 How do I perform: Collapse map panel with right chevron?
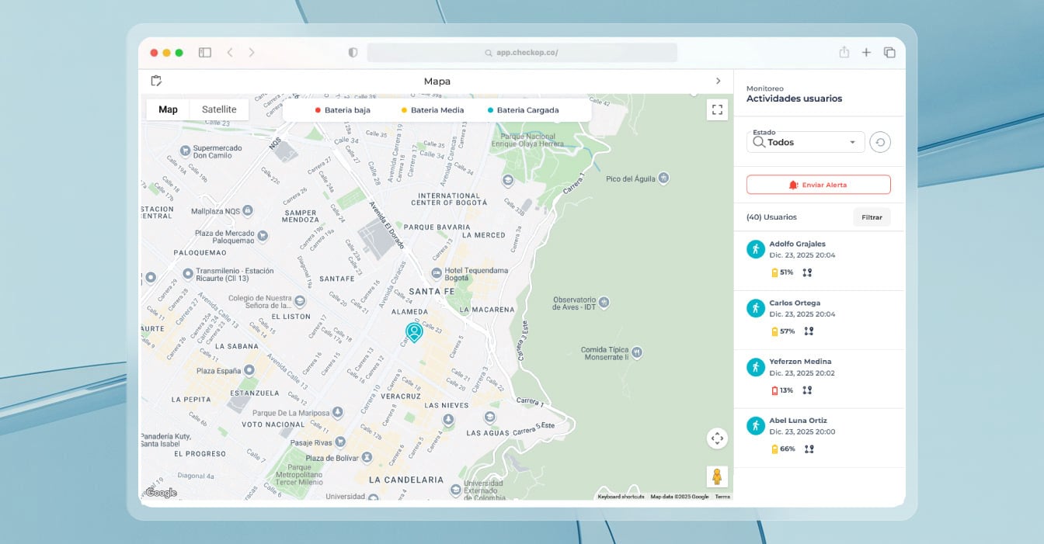click(x=718, y=81)
